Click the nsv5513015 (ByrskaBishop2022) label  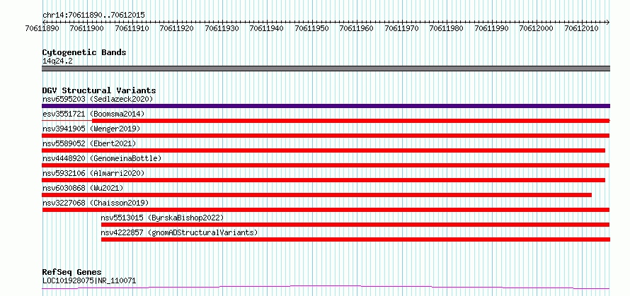click(162, 218)
